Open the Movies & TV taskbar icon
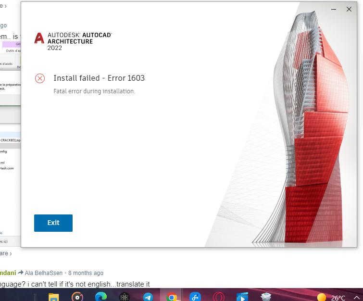 point(242,297)
